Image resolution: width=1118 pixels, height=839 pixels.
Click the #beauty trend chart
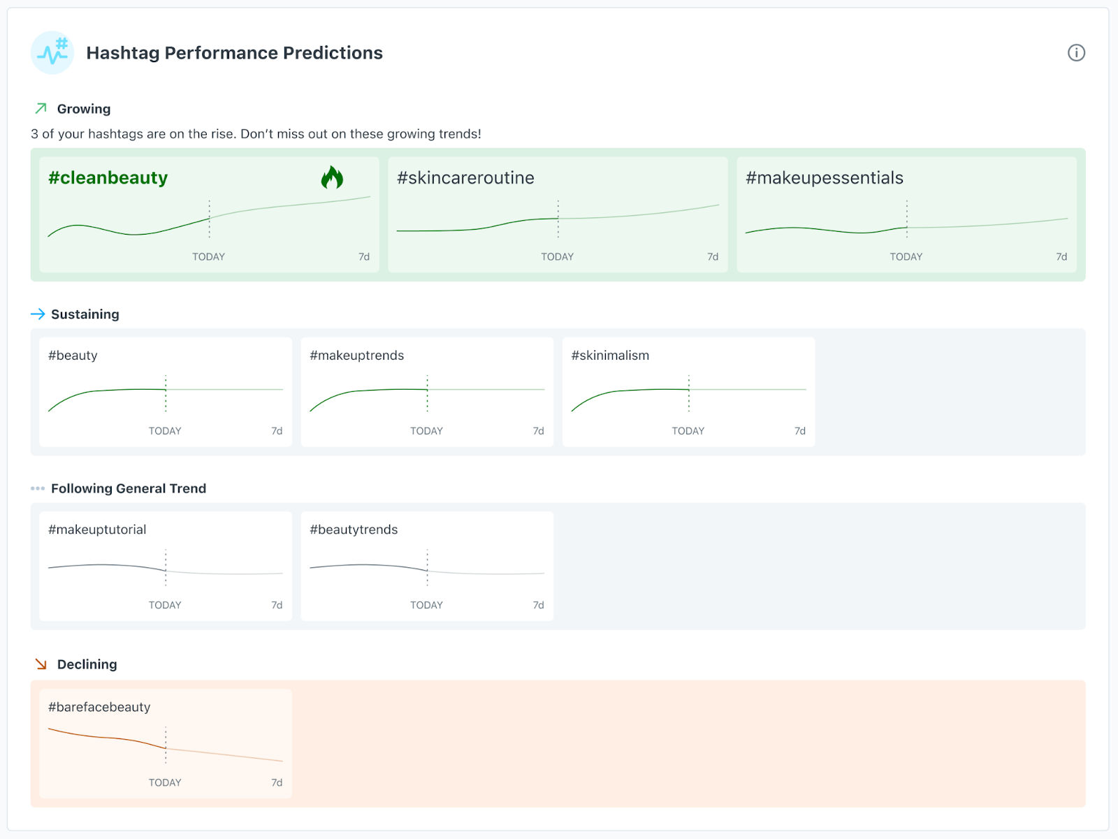pos(166,394)
